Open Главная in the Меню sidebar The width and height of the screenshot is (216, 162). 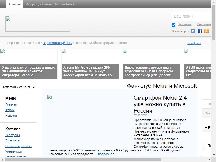pos(11,104)
